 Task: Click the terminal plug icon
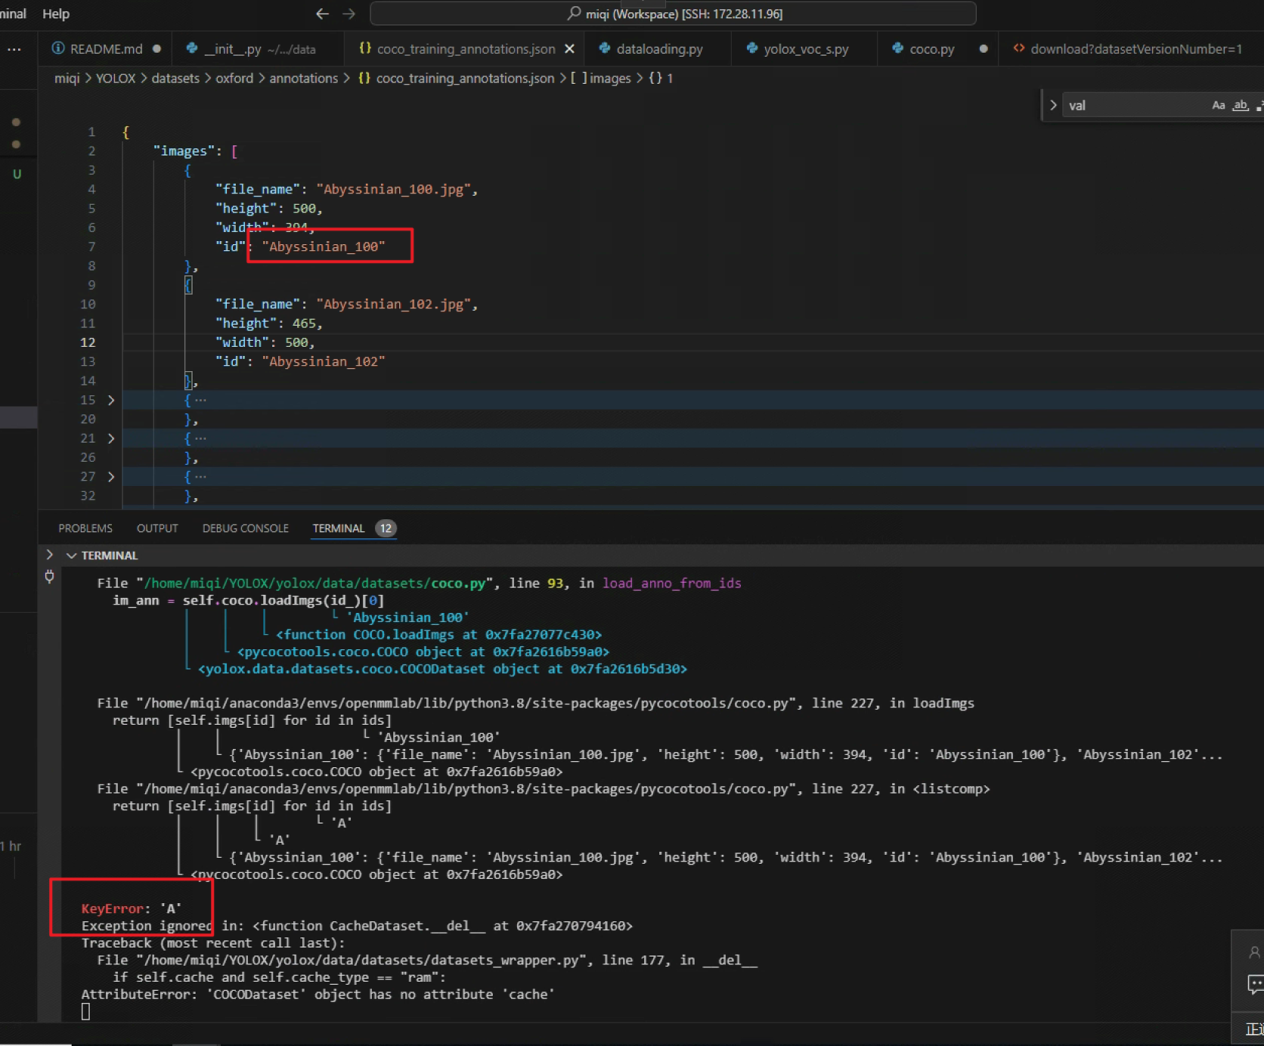[50, 577]
